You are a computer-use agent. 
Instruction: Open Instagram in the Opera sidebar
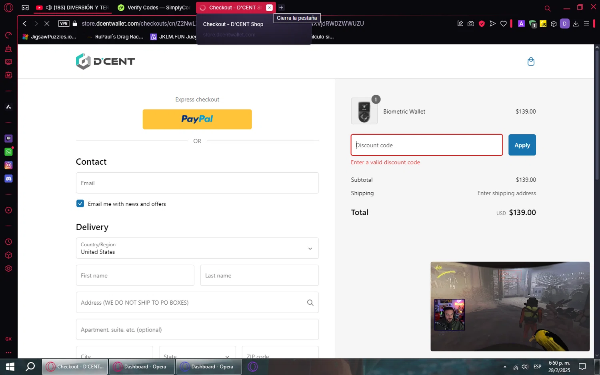(x=8, y=165)
